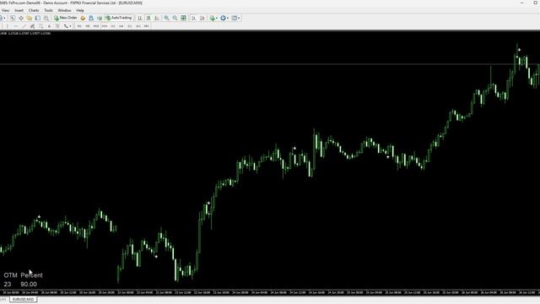Zoom in on the chart
540x304 pixels.
pyautogui.click(x=167, y=18)
